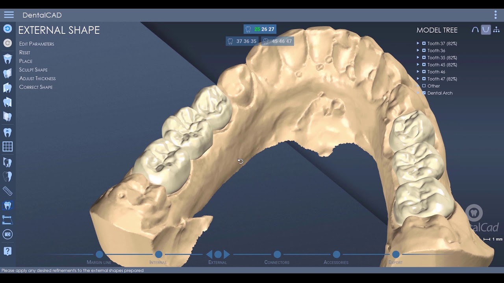Expand the Tooth 36 tree node
The width and height of the screenshot is (504, 283).
(418, 51)
